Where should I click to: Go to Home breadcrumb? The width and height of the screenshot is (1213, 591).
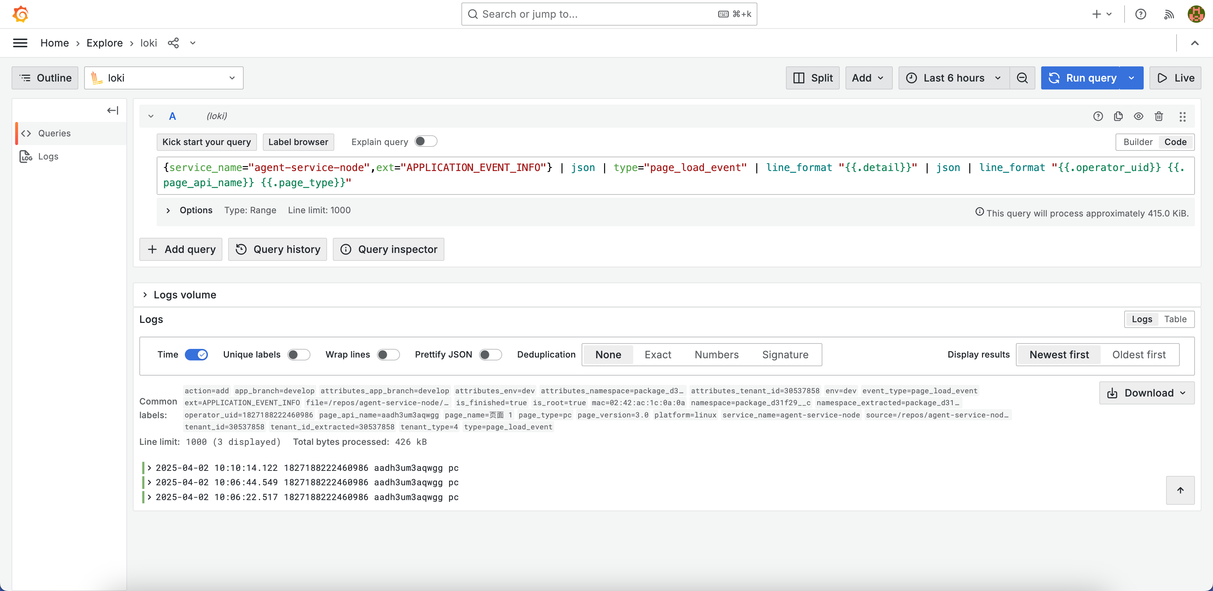click(x=55, y=43)
